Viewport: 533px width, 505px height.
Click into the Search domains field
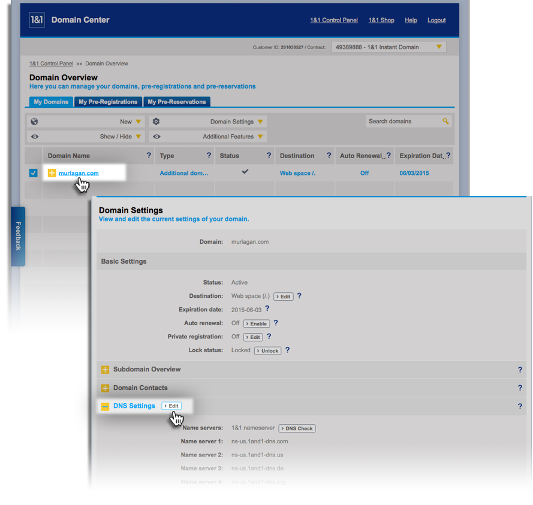click(x=405, y=121)
